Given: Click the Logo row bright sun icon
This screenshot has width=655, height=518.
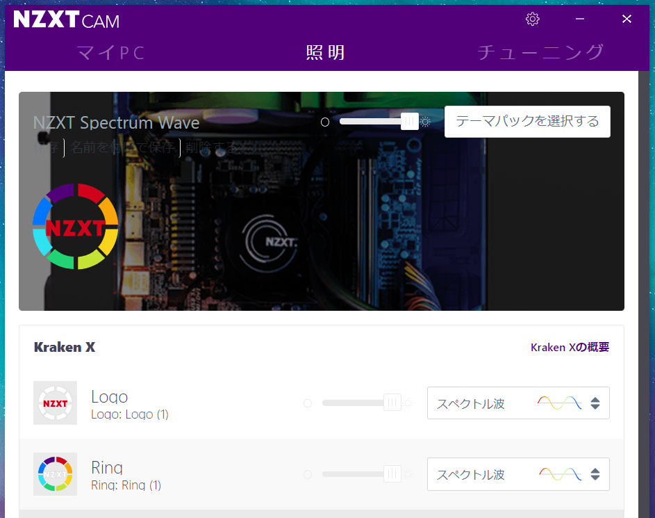Looking at the screenshot, I should [x=408, y=403].
